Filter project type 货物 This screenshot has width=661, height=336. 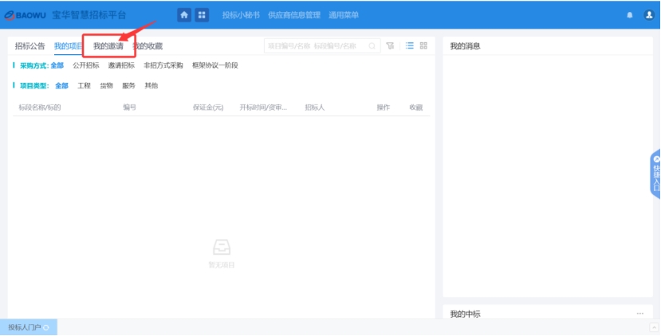[106, 86]
